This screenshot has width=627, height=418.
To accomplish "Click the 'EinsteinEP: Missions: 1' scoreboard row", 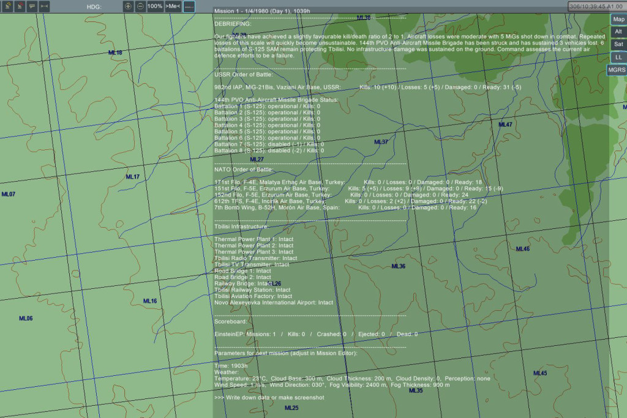I will [316, 334].
